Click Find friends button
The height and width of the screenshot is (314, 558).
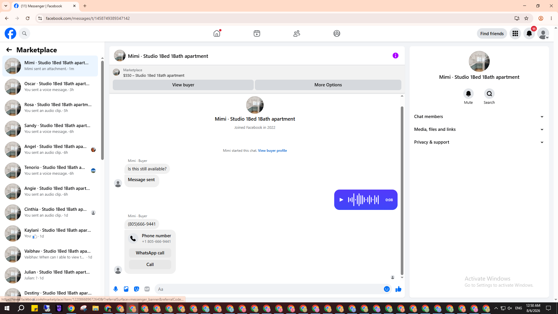pyautogui.click(x=492, y=33)
